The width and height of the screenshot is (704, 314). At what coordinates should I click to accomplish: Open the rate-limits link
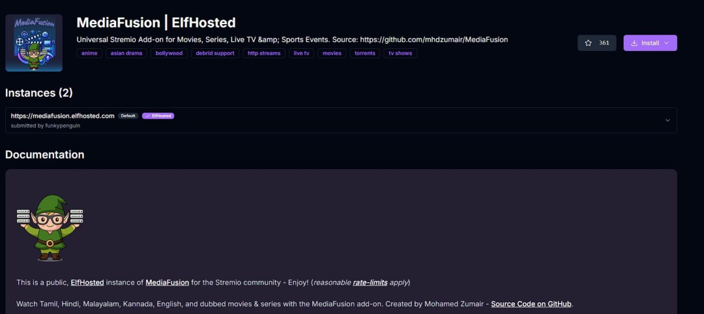click(x=370, y=282)
